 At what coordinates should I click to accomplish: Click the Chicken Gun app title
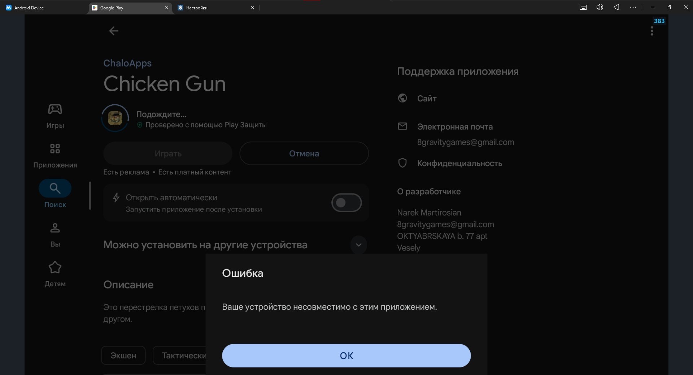(165, 84)
